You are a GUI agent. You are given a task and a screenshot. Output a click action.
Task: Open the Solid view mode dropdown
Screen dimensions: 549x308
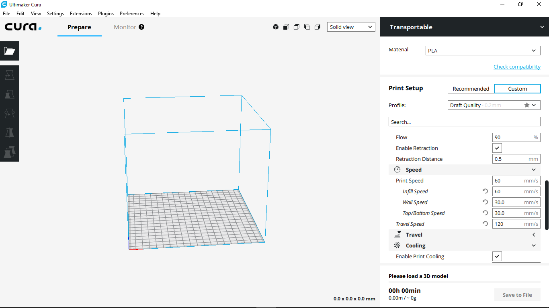[351, 27]
